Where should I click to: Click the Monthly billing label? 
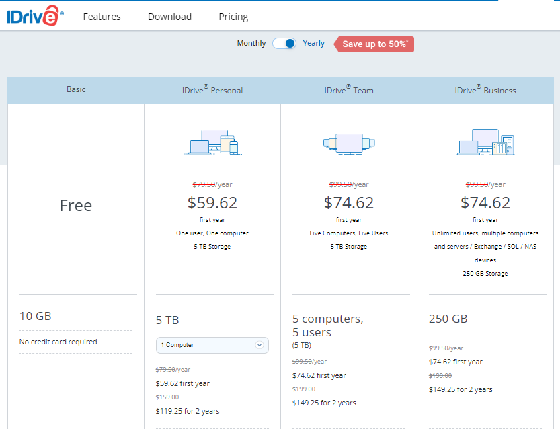tap(251, 43)
